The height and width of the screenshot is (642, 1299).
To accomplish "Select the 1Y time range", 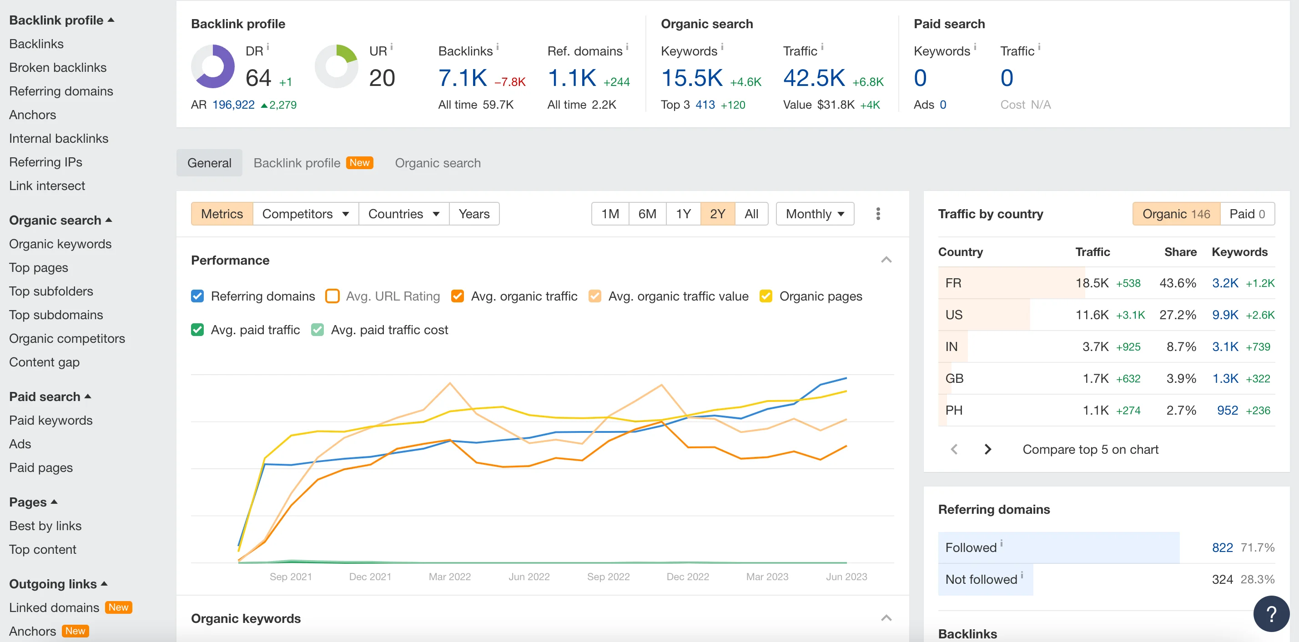I will (x=683, y=214).
